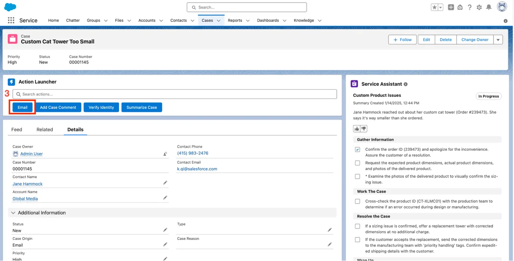This screenshot has height=261, width=514.
Task: Open Global Media account link
Action: click(x=25, y=199)
